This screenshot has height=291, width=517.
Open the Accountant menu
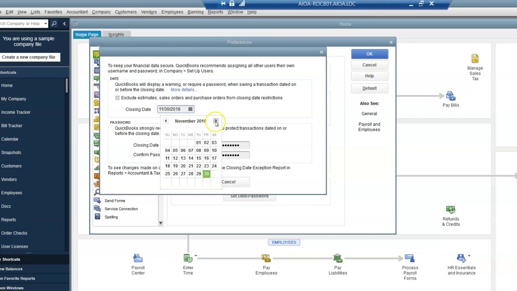click(x=77, y=12)
